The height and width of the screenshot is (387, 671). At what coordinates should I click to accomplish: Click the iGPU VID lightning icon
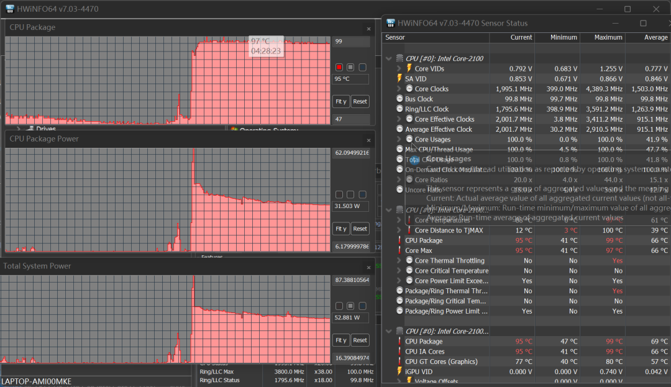tap(399, 371)
